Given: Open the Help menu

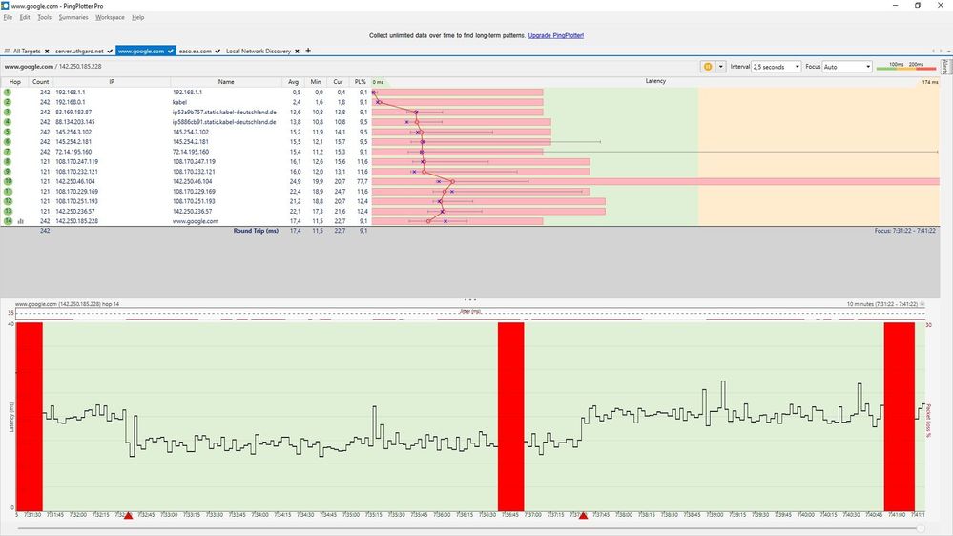Looking at the screenshot, I should (x=138, y=17).
